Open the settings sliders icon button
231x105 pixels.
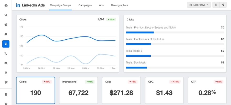[216, 5]
